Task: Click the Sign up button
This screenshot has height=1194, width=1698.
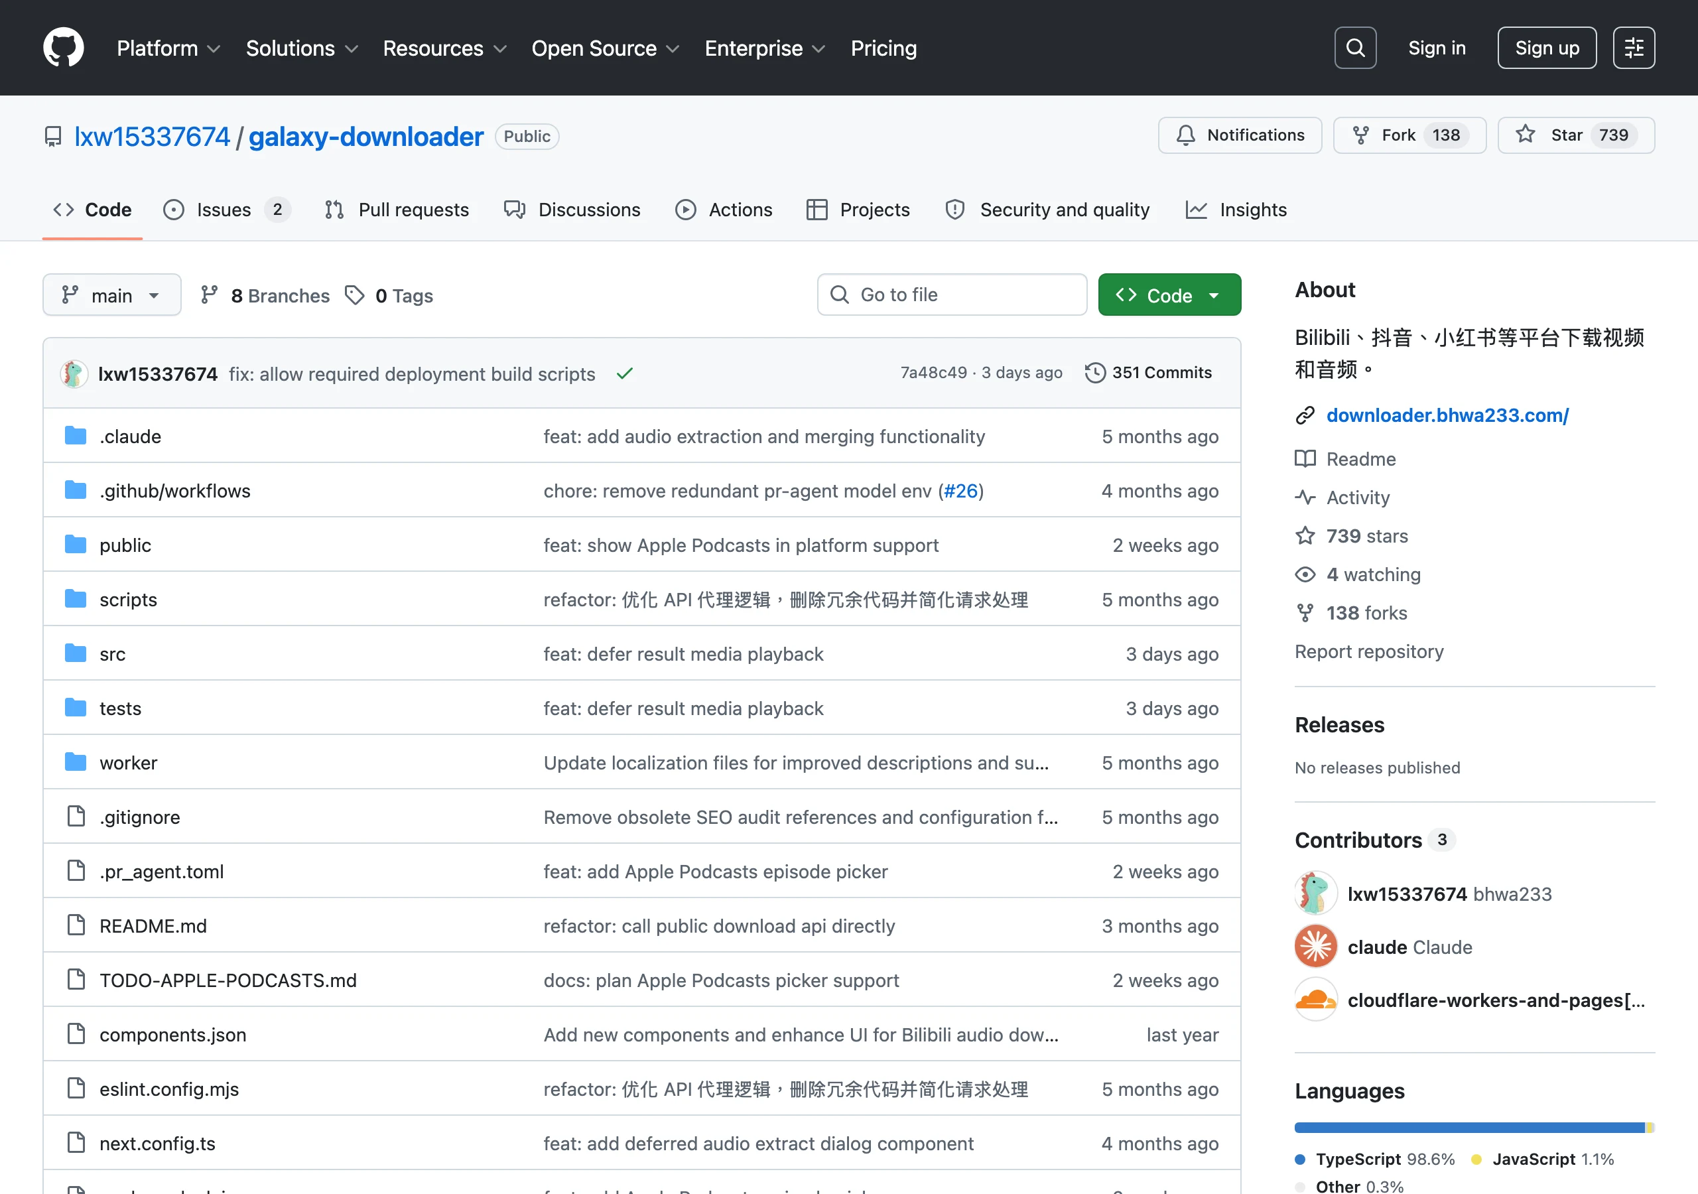Action: (x=1546, y=48)
